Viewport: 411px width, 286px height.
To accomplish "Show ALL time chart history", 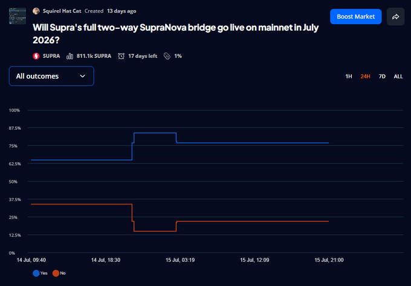I will [398, 77].
